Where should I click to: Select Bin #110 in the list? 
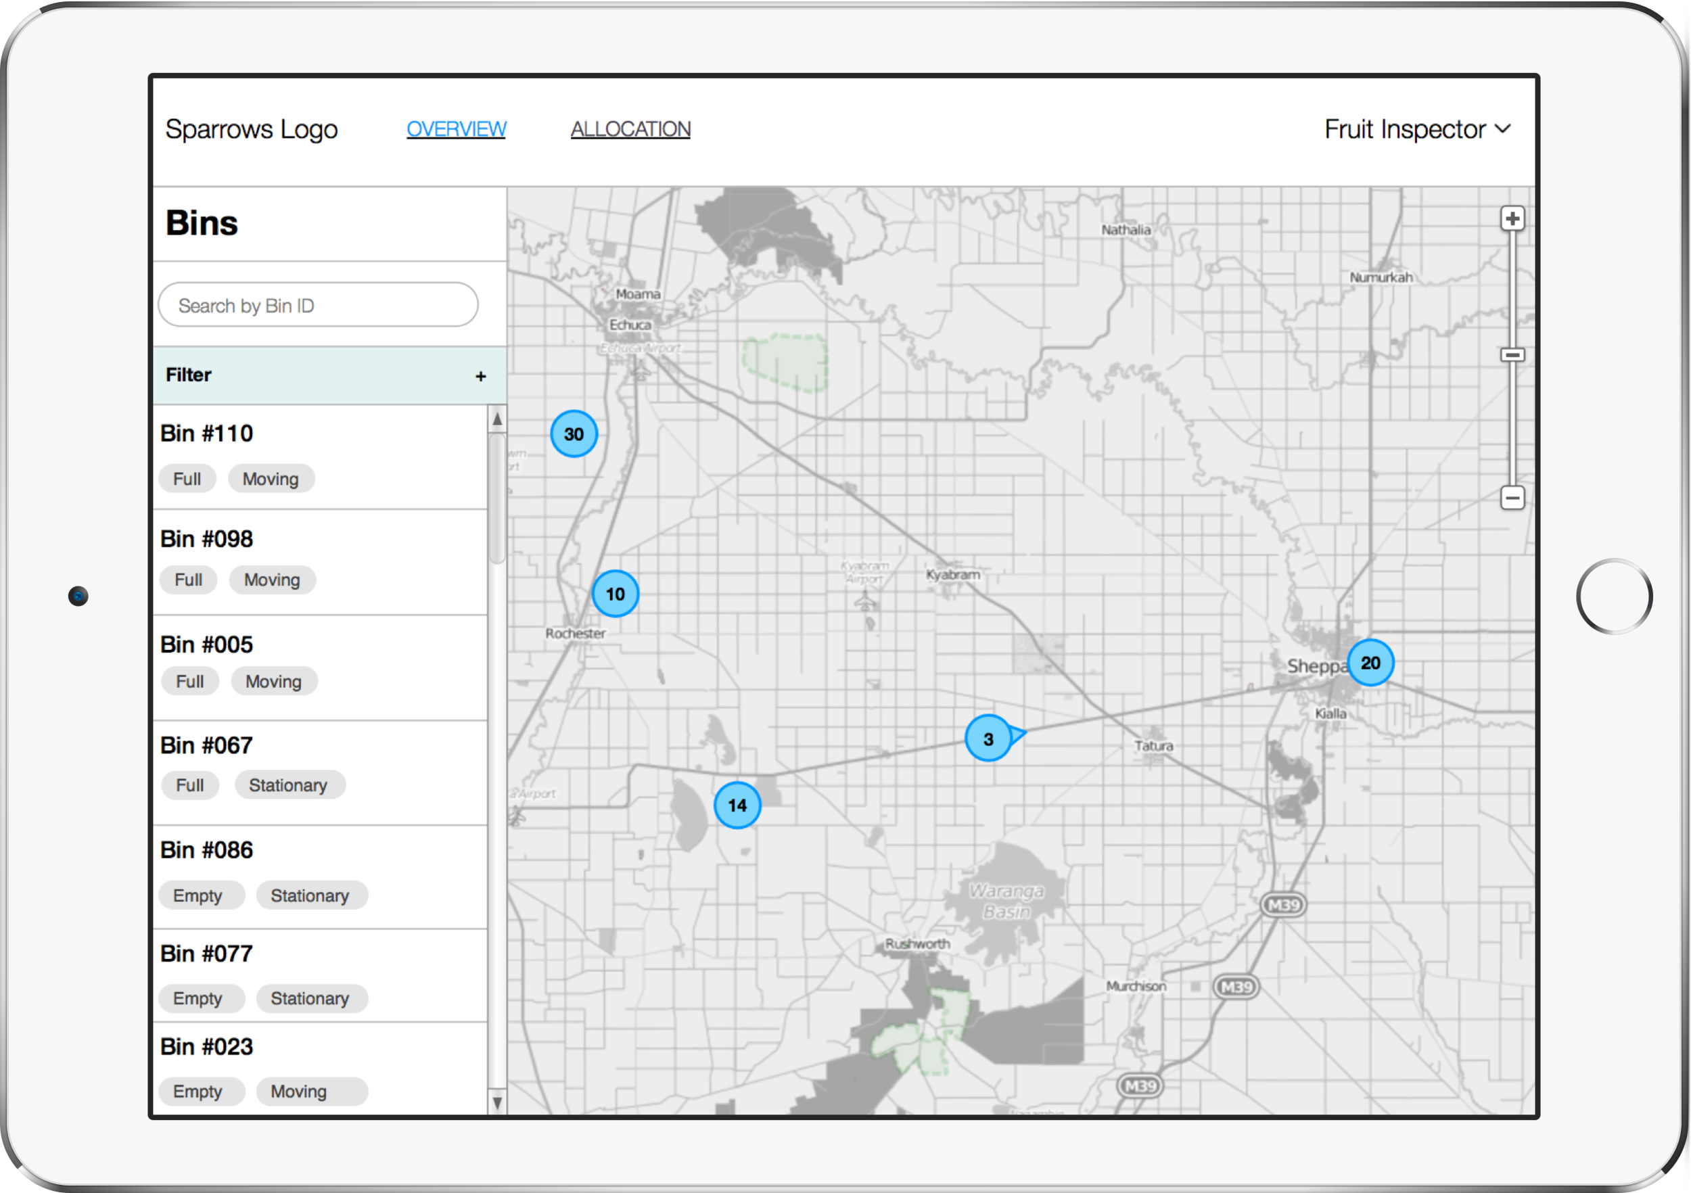coord(207,433)
